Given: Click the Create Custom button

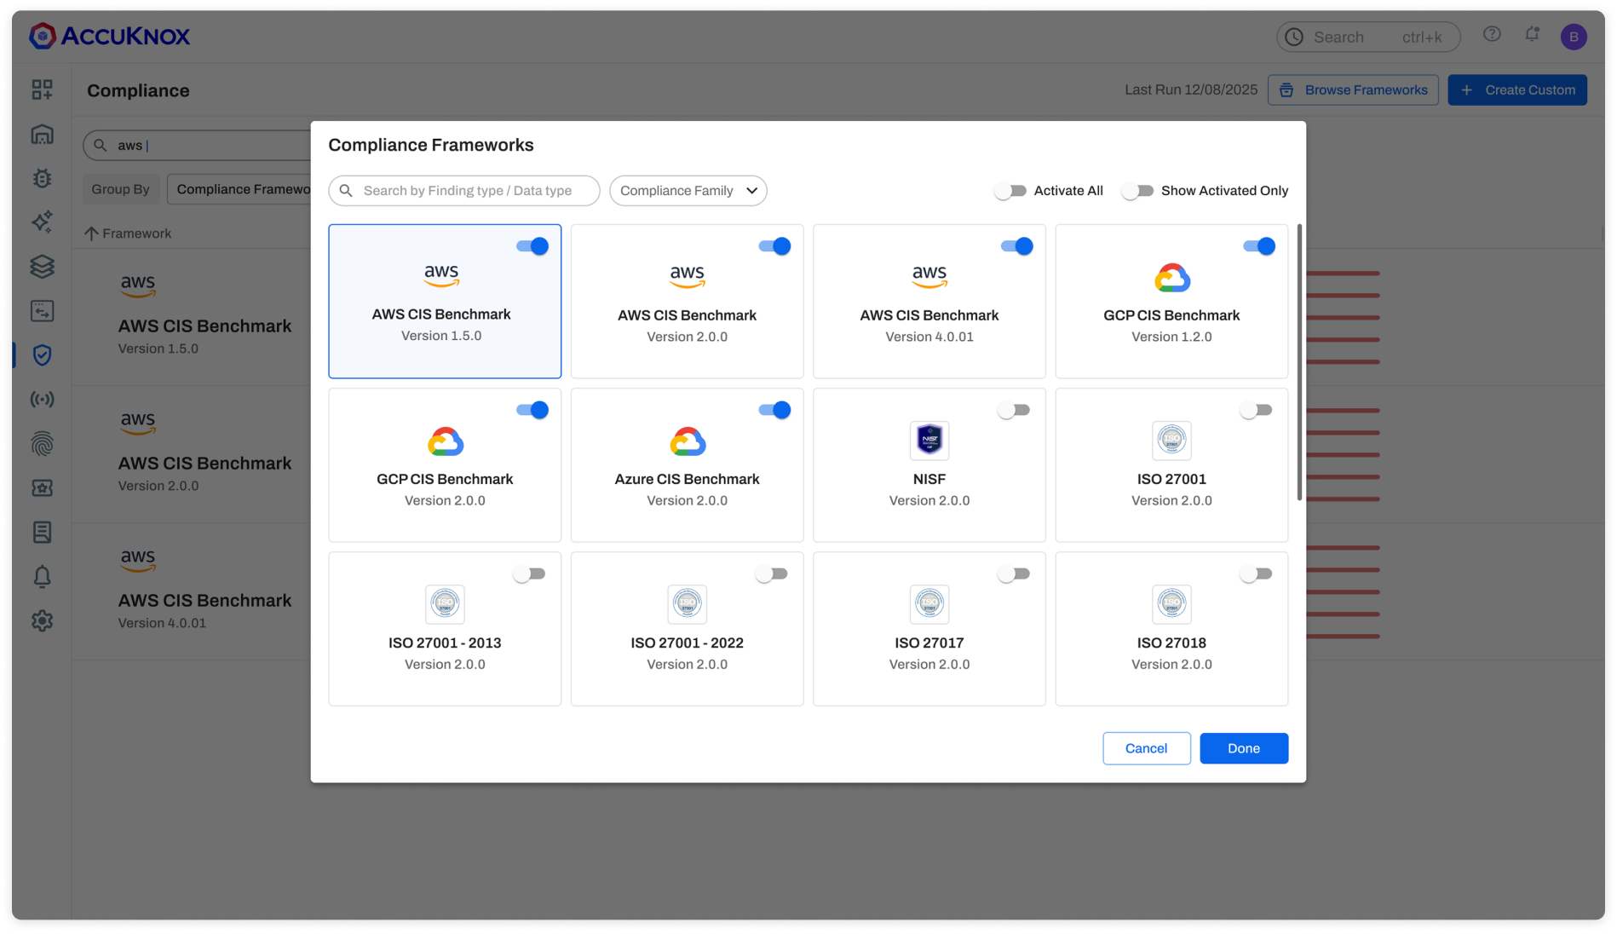Looking at the screenshot, I should tap(1516, 89).
